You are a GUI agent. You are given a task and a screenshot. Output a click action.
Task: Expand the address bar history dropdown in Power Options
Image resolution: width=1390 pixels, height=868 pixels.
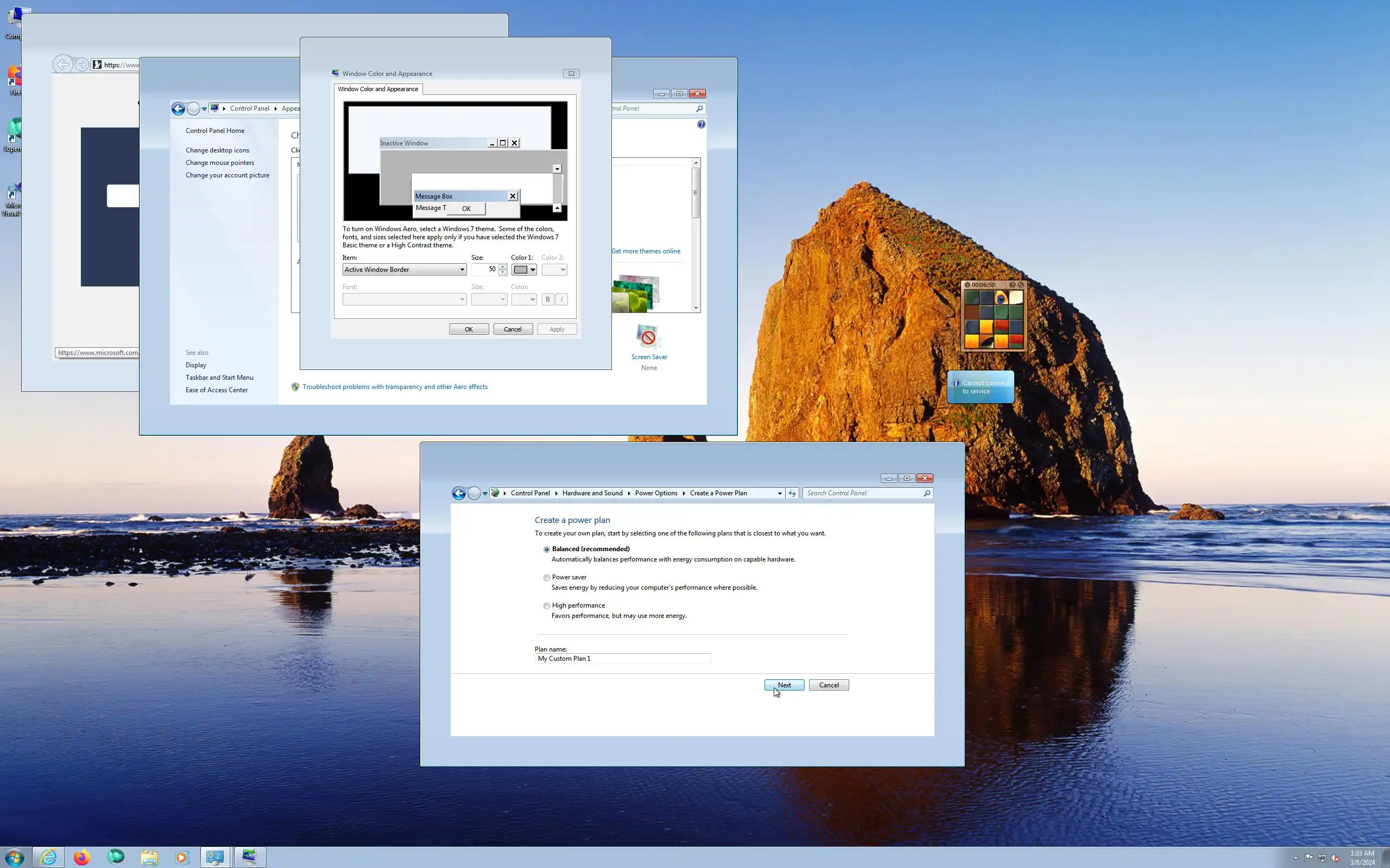coord(780,493)
